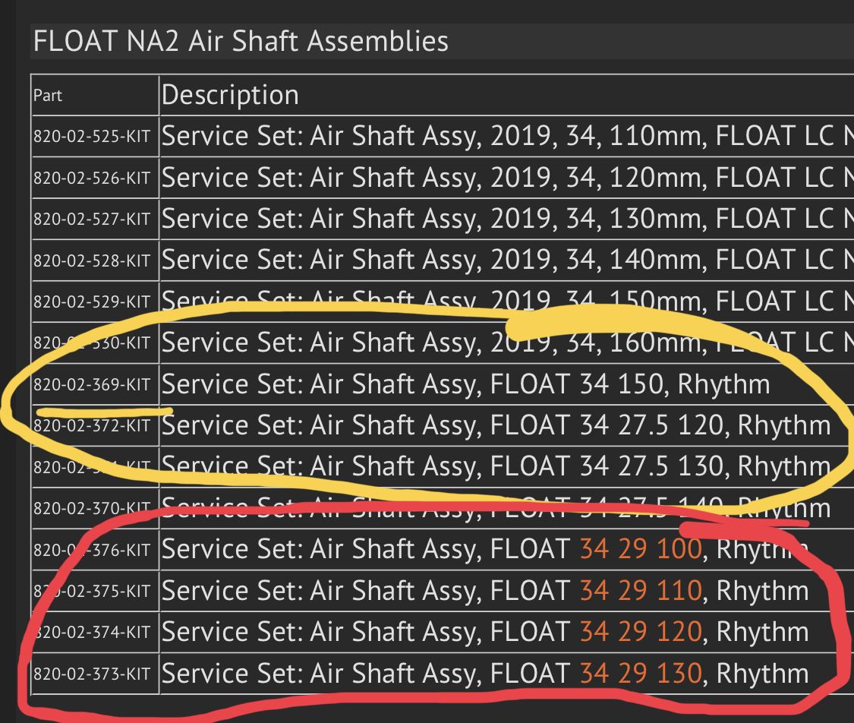Select part number 820-02-369-KIT
Screen dimensions: 854x723
(92, 384)
